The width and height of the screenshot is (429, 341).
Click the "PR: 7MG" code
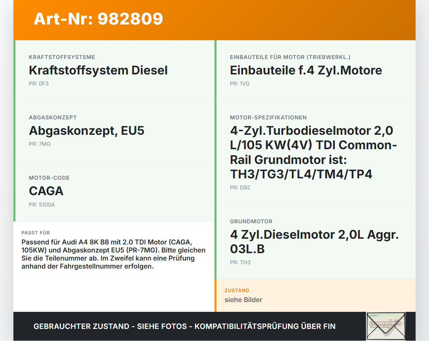pyautogui.click(x=40, y=144)
